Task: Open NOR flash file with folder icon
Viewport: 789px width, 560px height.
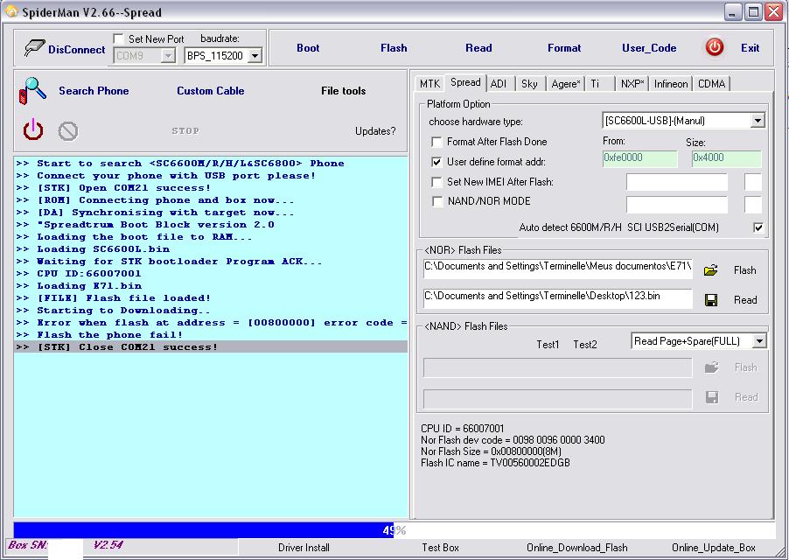Action: pos(711,270)
